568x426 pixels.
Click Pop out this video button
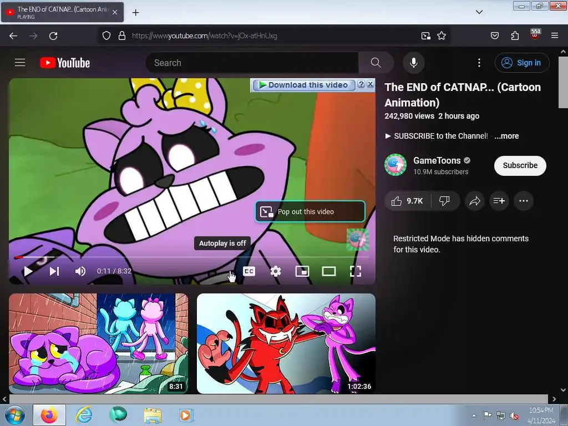[x=310, y=211]
